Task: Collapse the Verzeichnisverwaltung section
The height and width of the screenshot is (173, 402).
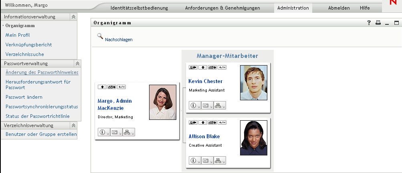Action: point(74,125)
